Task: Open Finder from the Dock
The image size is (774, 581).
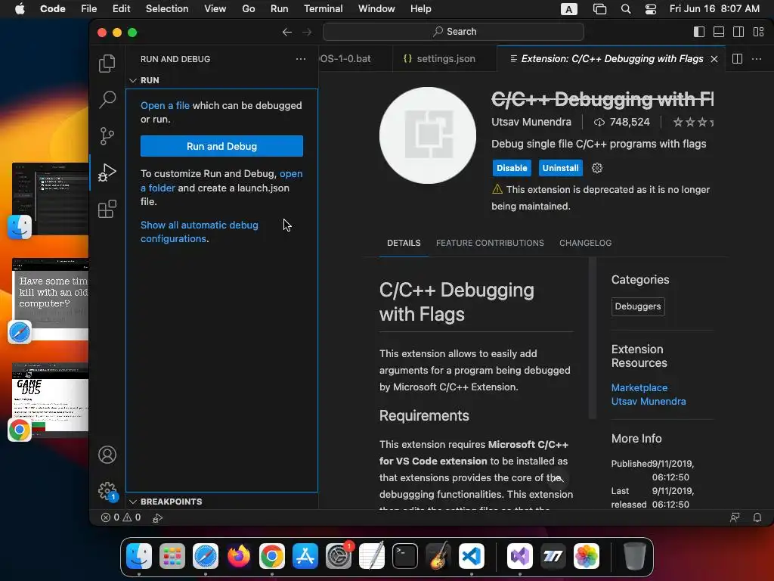Action: pyautogui.click(x=139, y=556)
